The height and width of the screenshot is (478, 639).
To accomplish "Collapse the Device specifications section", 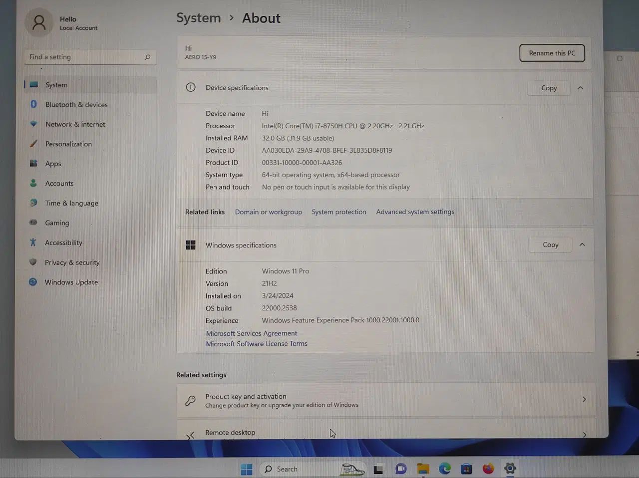I will coord(580,88).
